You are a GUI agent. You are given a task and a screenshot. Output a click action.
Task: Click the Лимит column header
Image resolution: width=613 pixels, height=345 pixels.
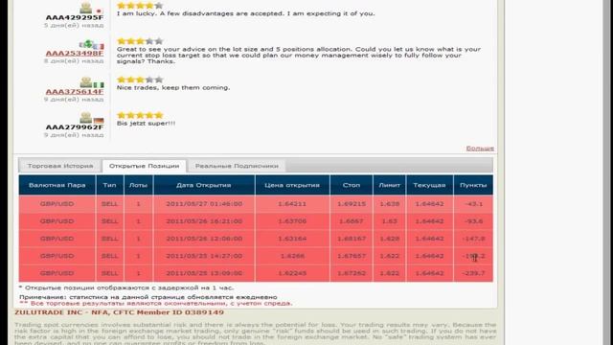(390, 185)
